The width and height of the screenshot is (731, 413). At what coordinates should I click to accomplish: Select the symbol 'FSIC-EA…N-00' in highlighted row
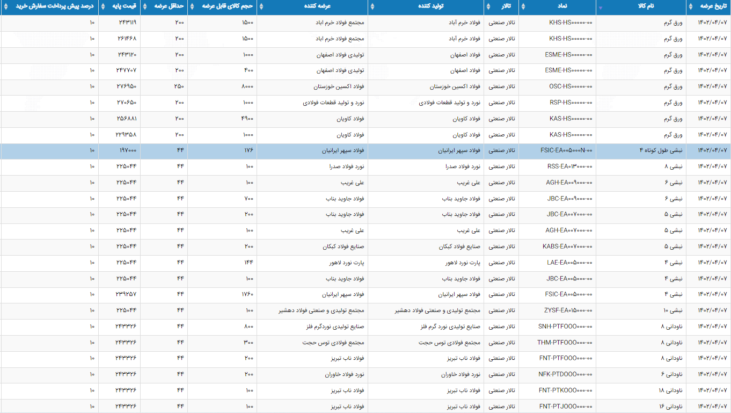(x=566, y=150)
